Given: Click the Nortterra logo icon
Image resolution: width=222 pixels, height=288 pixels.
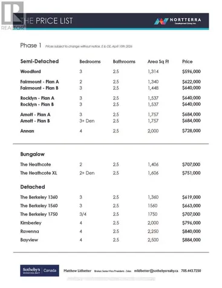Looking at the screenshot, I should tap(161, 21).
